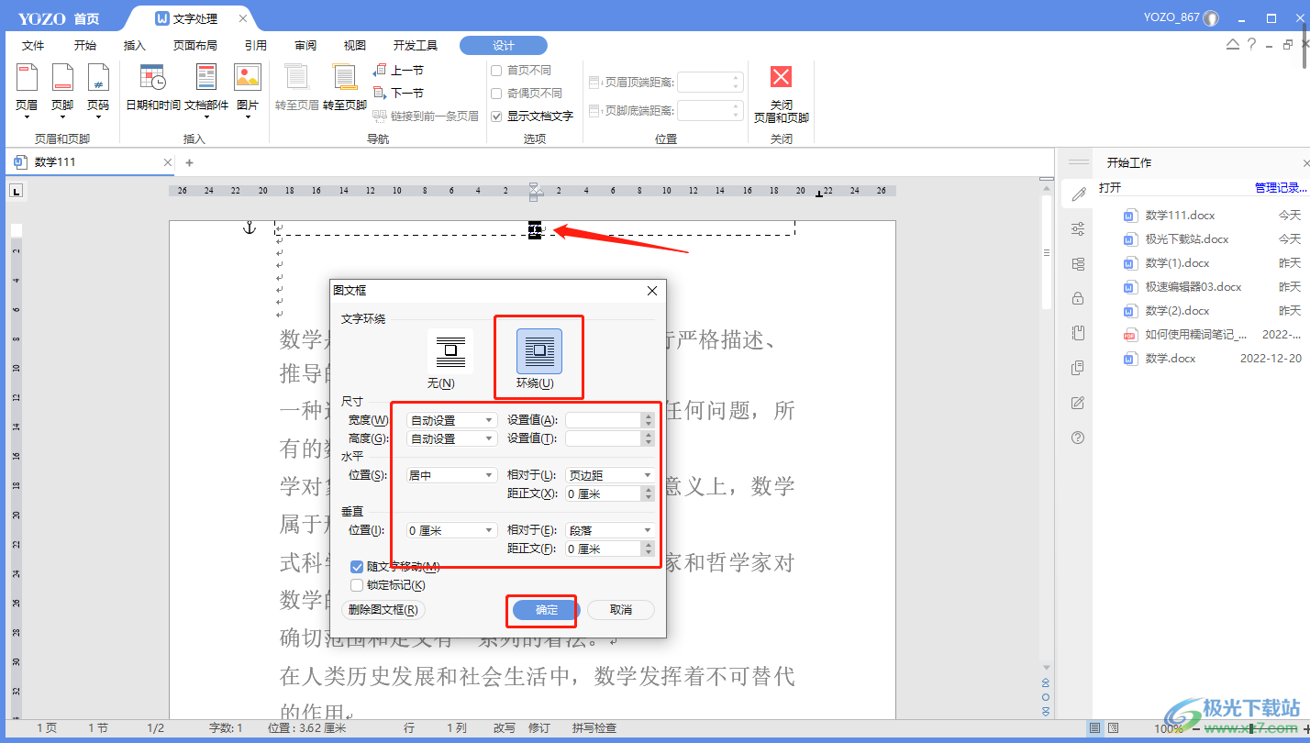This screenshot has width=1310, height=743.
Task: Open the 引用 ribbon tab
Action: click(x=256, y=45)
